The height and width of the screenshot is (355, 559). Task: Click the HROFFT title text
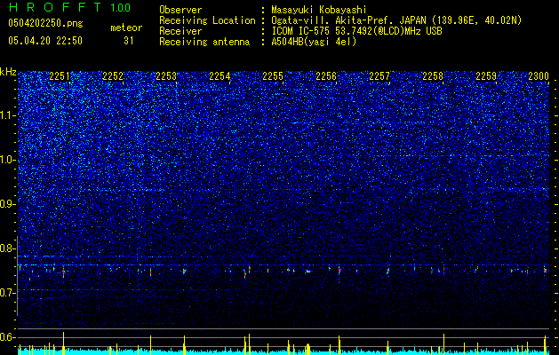point(55,7)
